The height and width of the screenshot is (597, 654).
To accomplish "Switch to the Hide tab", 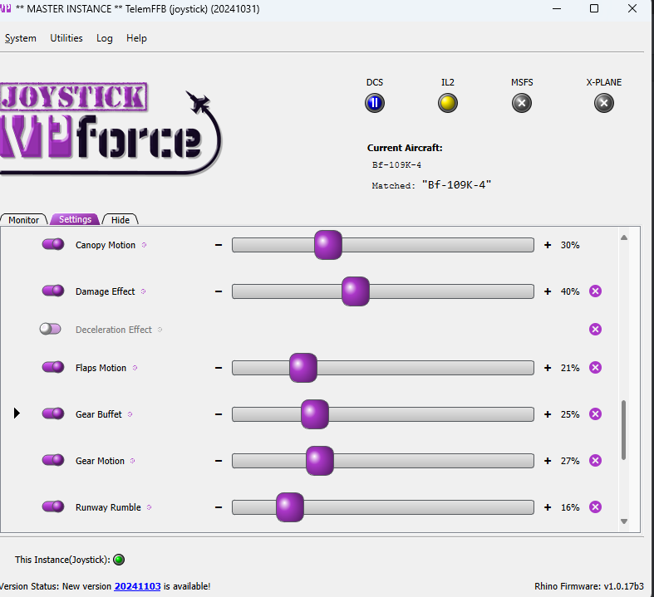I will coord(120,219).
